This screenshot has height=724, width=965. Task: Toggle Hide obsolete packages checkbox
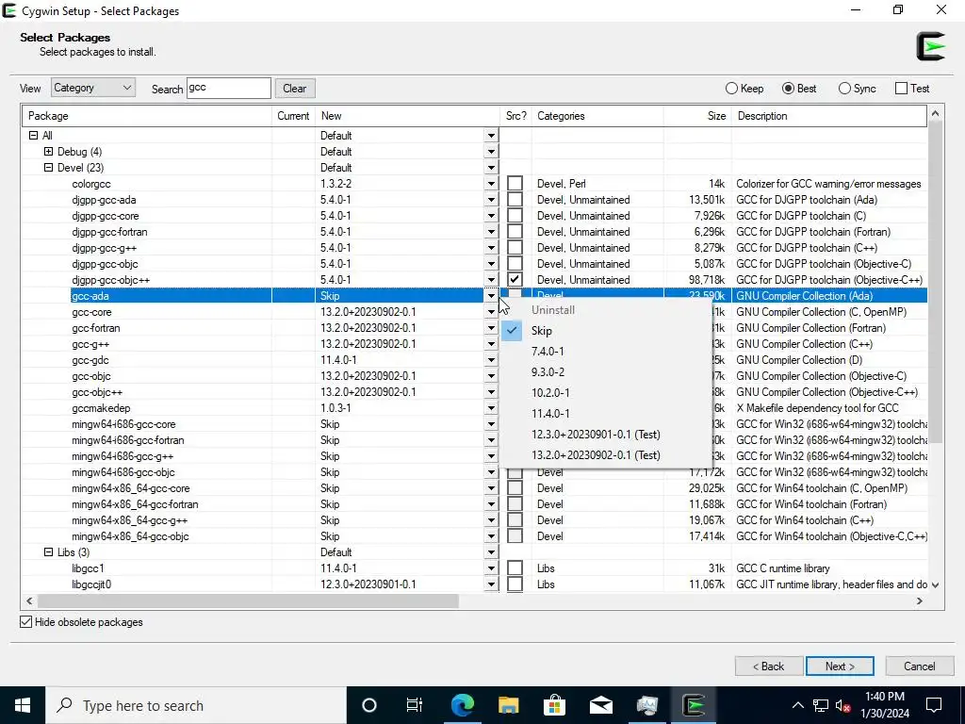point(25,622)
